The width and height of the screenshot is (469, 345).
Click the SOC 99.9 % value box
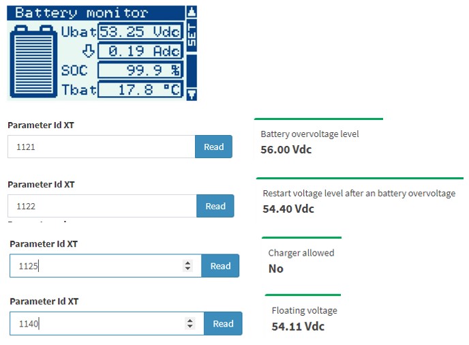pyautogui.click(x=140, y=70)
